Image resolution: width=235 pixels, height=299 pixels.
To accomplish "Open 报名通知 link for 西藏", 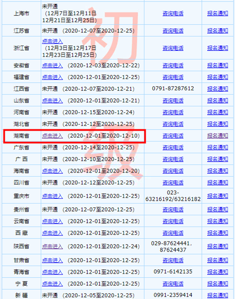I will pos(218,233).
